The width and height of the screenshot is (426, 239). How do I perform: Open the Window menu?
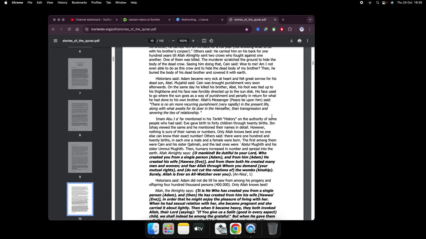[120, 3]
